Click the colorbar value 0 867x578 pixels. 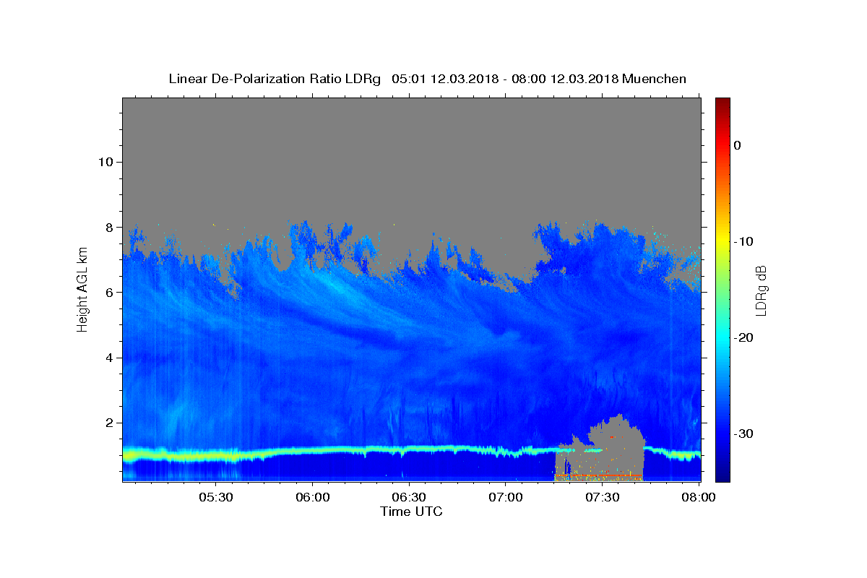pyautogui.click(x=738, y=145)
